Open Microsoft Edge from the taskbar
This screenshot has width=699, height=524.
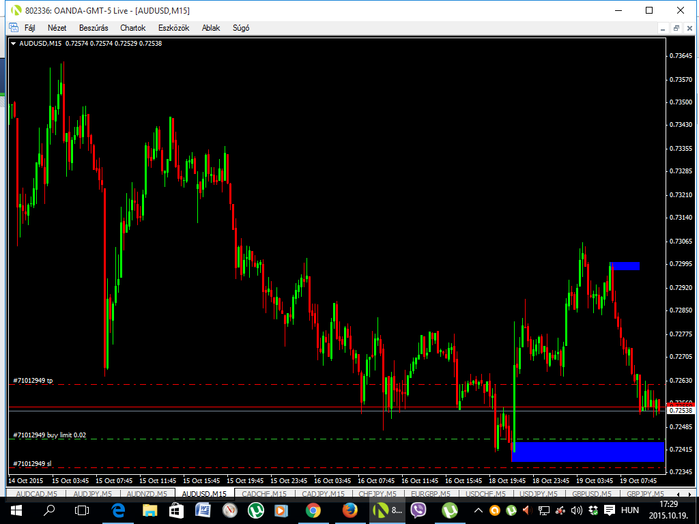(117, 510)
